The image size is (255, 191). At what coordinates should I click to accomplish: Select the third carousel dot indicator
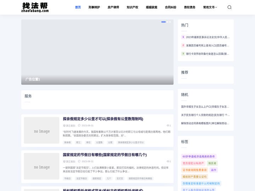(x=170, y=22)
